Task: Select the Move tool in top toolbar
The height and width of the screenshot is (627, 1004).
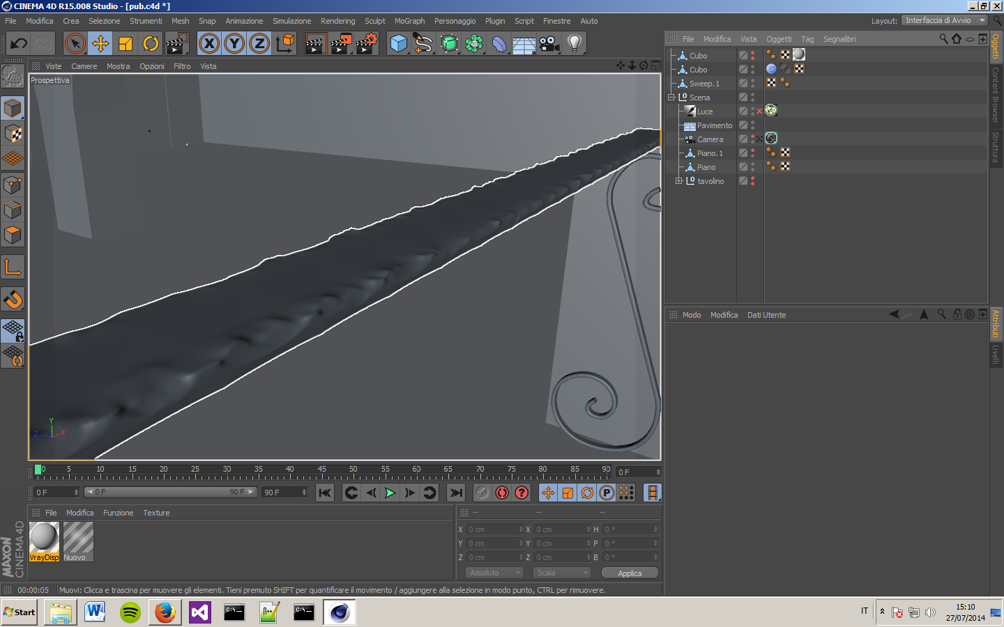Action: click(x=100, y=44)
